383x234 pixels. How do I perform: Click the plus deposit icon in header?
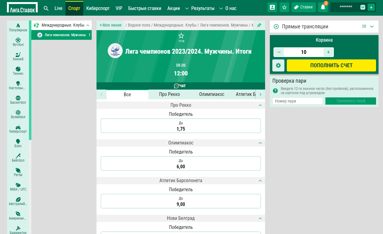pyautogui.click(x=371, y=7)
